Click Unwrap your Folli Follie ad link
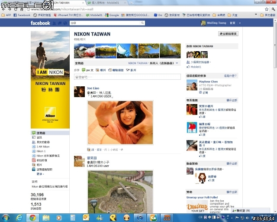Screen dimensions: 277x222 click(x=202, y=197)
